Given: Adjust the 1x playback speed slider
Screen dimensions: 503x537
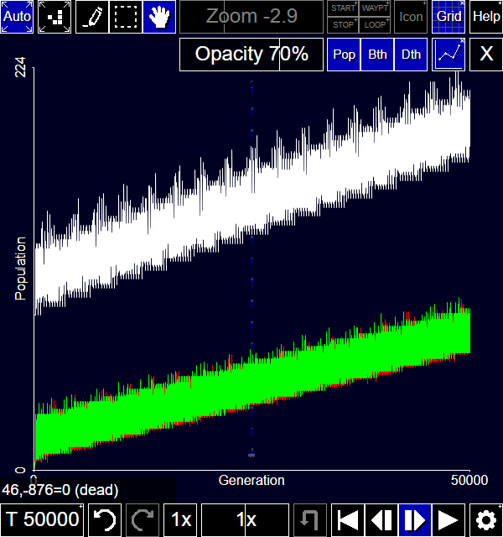Looking at the screenshot, I should click(x=246, y=520).
